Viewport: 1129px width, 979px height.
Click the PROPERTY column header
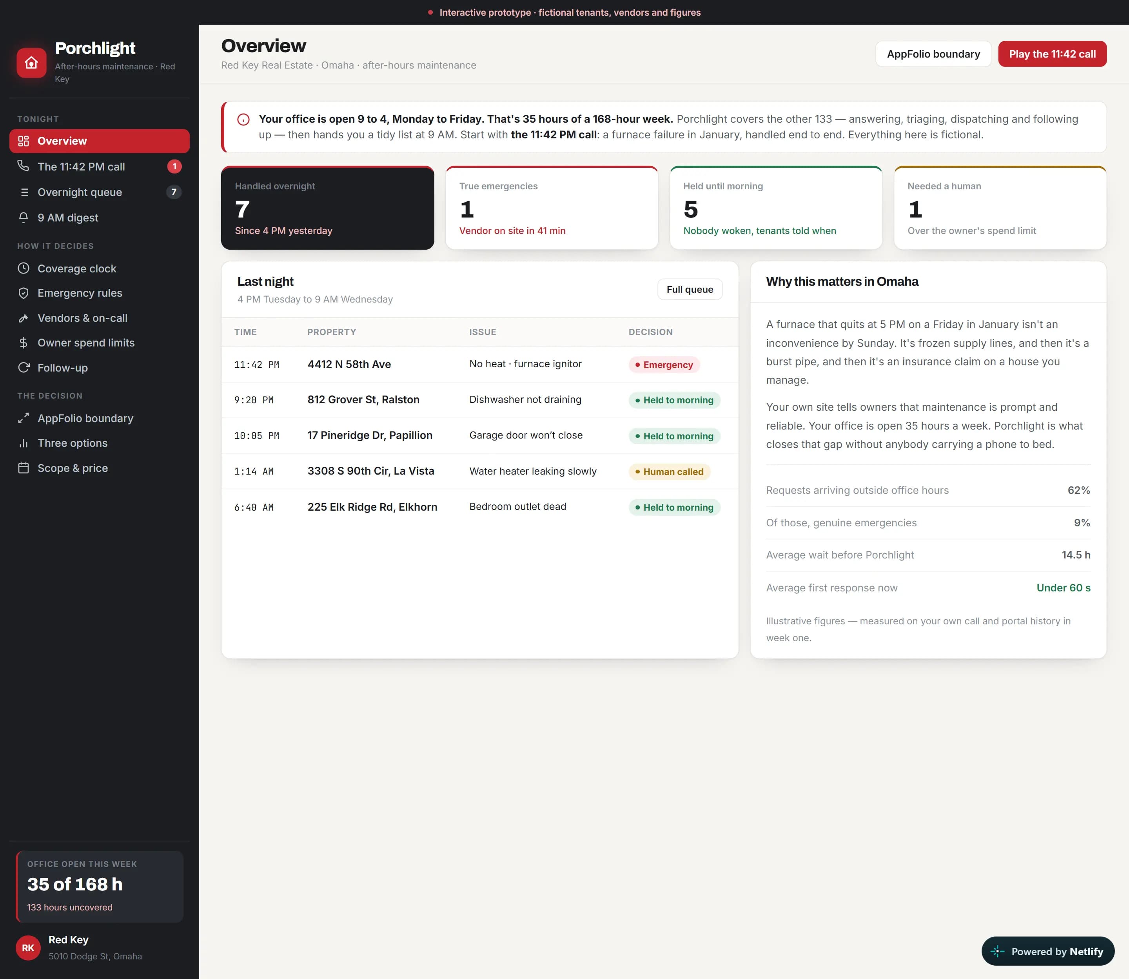point(332,332)
